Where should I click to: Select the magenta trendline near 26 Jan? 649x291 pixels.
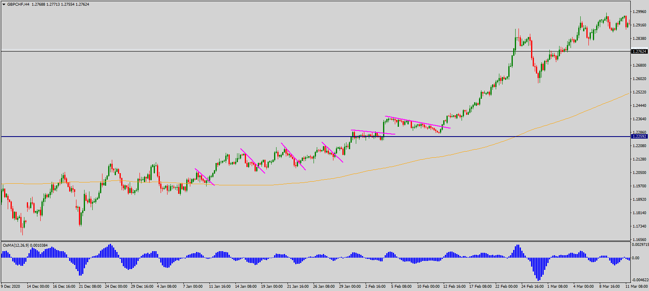click(332, 152)
